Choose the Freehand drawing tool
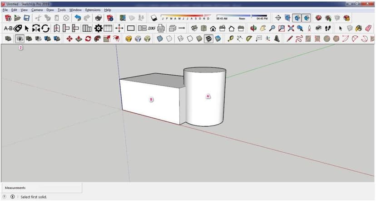 click(x=299, y=38)
